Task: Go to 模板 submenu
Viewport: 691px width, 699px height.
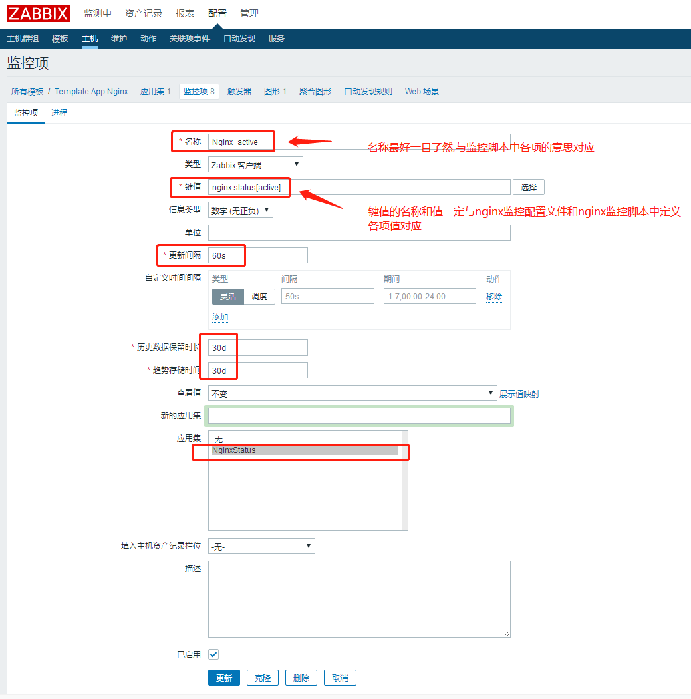Action: [60, 39]
